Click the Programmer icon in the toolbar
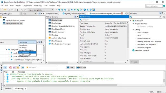166x93 pixels. point(91,10)
